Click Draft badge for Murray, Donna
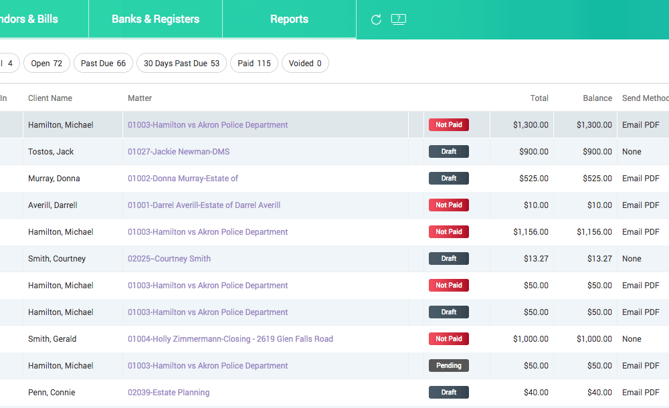Image resolution: width=669 pixels, height=408 pixels. (x=449, y=179)
